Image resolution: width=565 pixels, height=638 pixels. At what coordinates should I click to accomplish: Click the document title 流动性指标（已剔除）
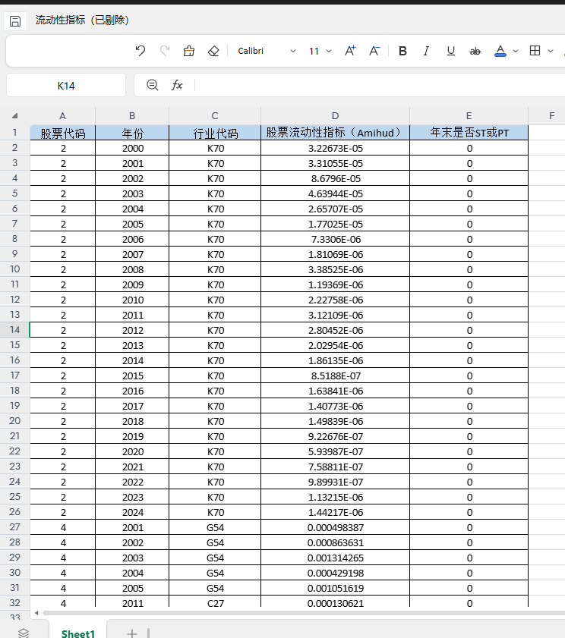point(82,20)
